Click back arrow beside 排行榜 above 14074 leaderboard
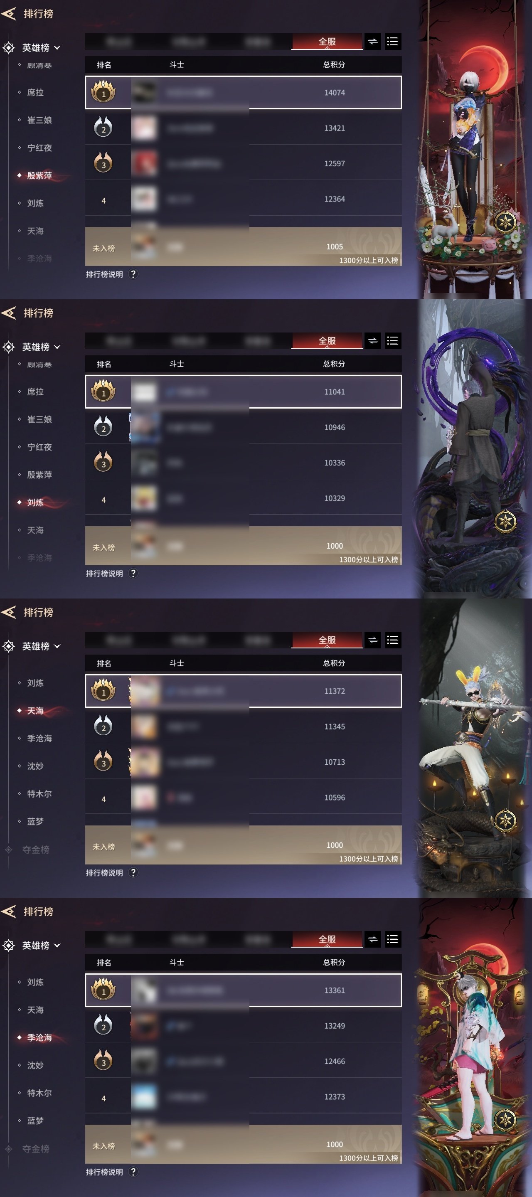The height and width of the screenshot is (1197, 532). click(9, 14)
